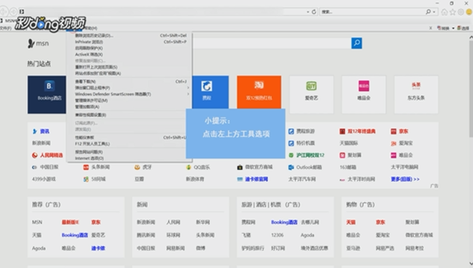Choose 重新打开上次浏览会话 menu entry
The width and height of the screenshot is (473, 268).
129,67
